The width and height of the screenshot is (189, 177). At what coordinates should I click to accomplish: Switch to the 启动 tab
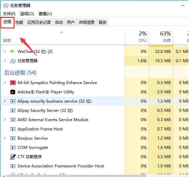pos(59,22)
